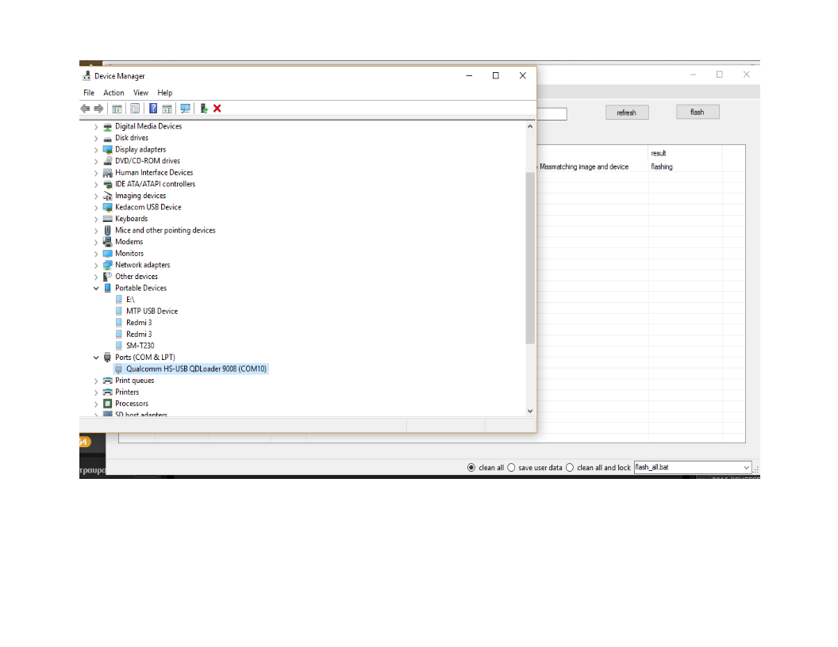The image size is (838, 647).
Task: Click the Modems category icon
Action: point(107,242)
